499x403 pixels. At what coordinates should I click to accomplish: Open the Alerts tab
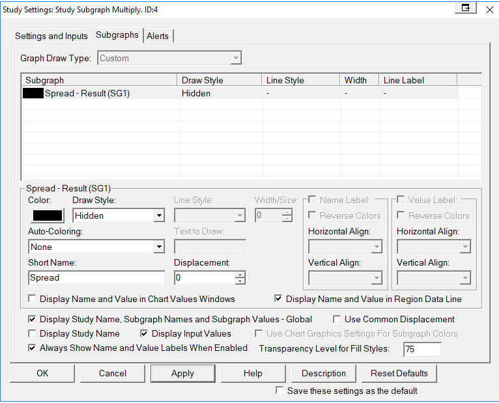click(158, 36)
